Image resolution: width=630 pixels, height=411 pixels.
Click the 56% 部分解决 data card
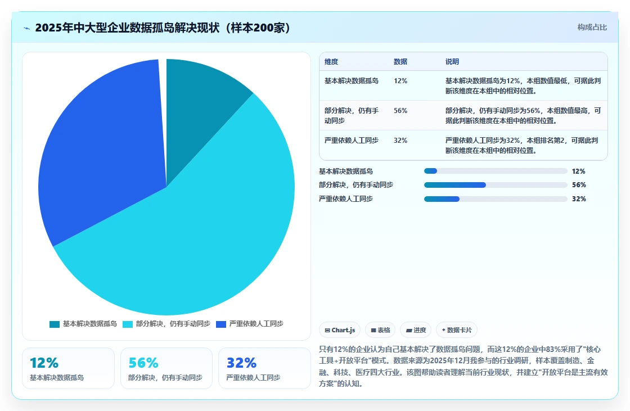point(166,368)
